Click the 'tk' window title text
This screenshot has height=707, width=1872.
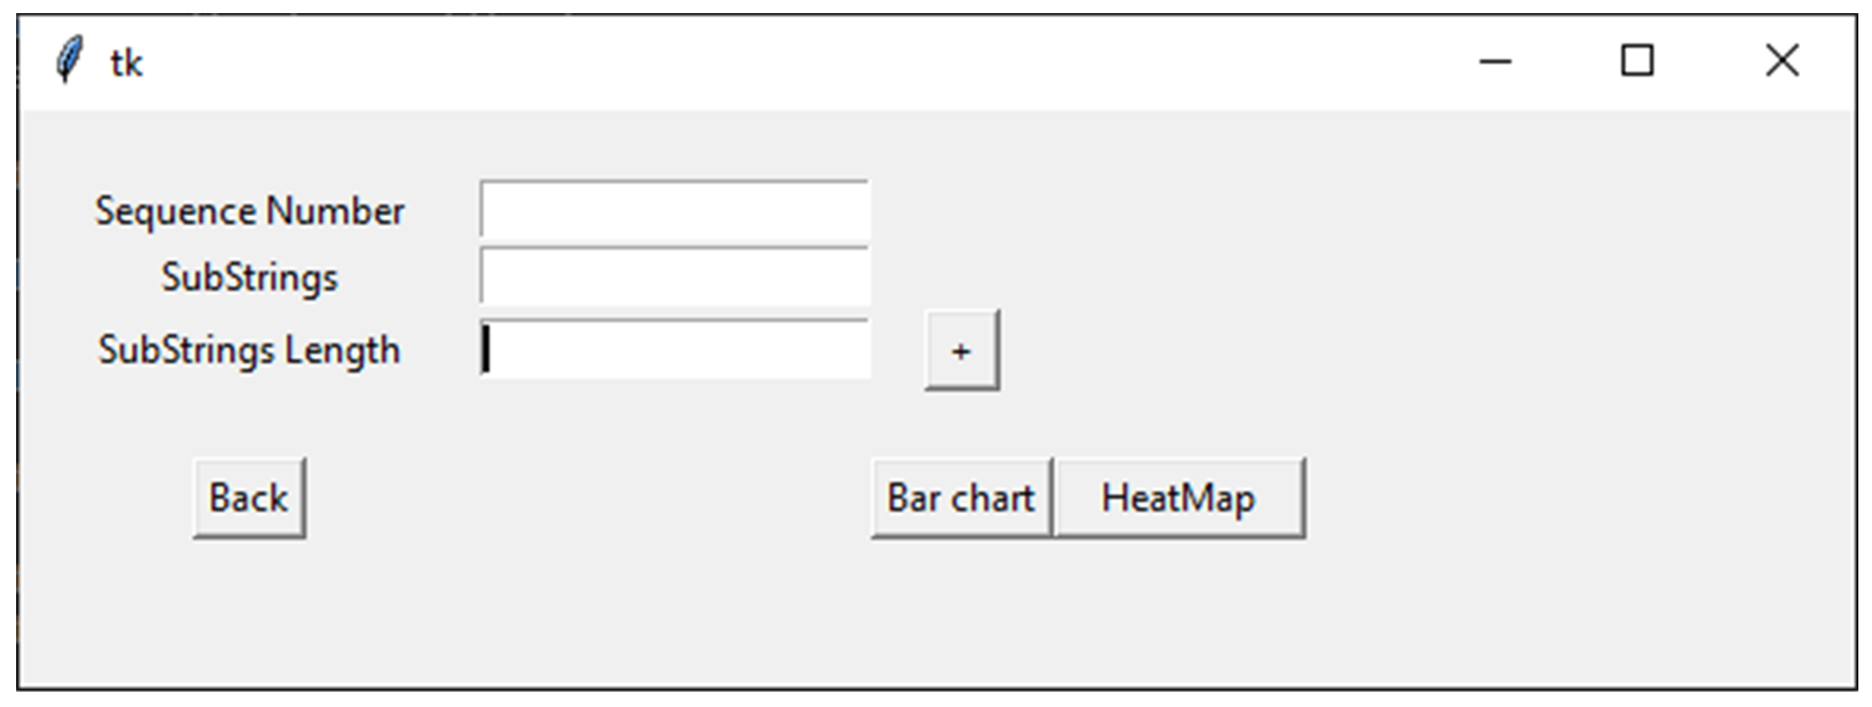(127, 63)
